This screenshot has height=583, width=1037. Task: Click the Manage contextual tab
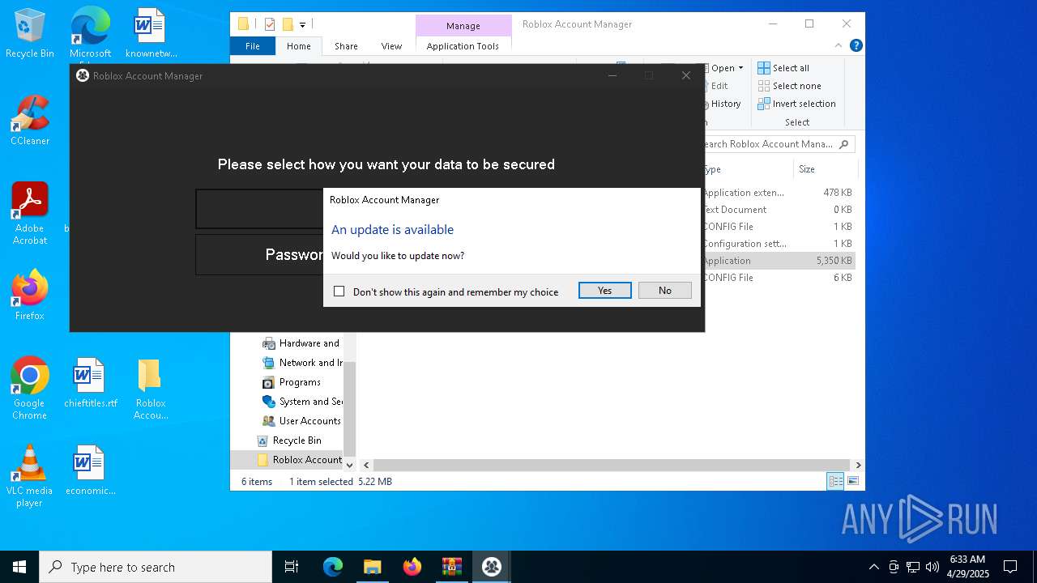tap(463, 26)
